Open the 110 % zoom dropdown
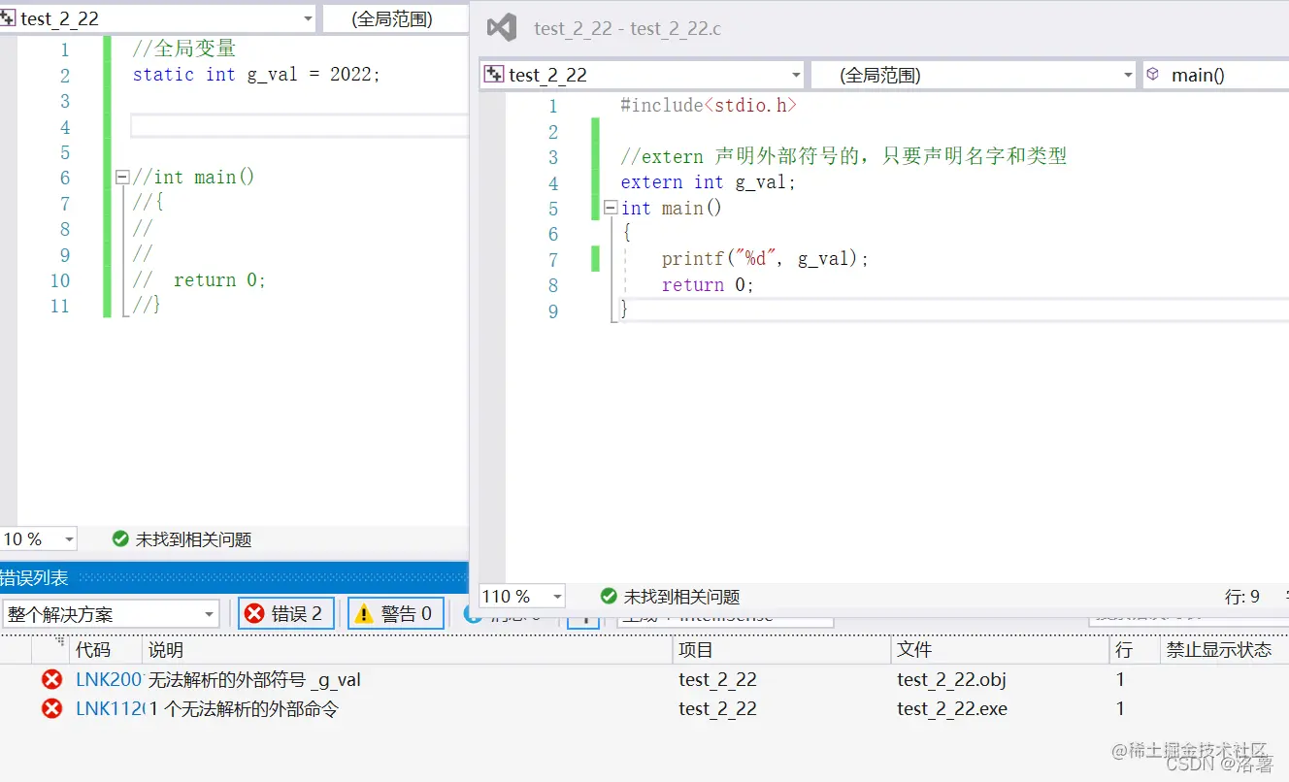This screenshot has width=1289, height=782. click(x=522, y=596)
